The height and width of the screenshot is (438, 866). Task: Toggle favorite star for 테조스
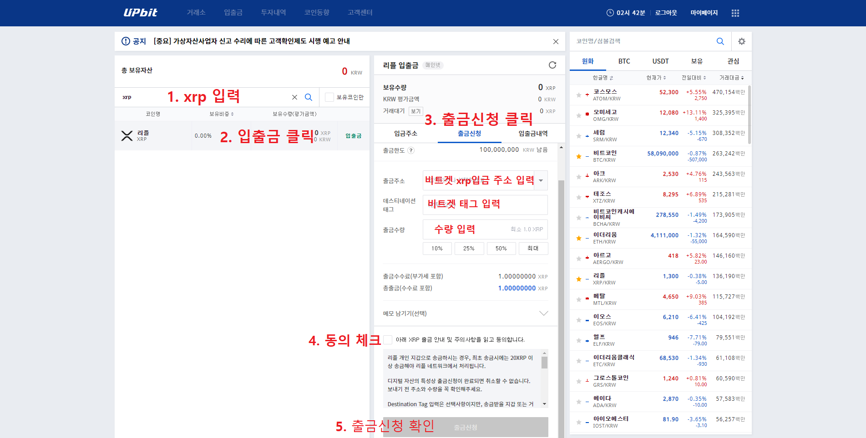coord(578,197)
